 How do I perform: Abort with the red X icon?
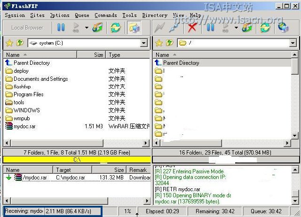point(192,28)
